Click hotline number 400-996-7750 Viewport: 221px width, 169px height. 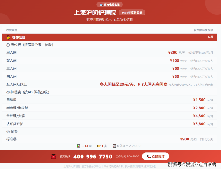coord(93,157)
